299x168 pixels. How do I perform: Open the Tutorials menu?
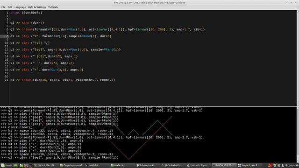[x=53, y=7]
